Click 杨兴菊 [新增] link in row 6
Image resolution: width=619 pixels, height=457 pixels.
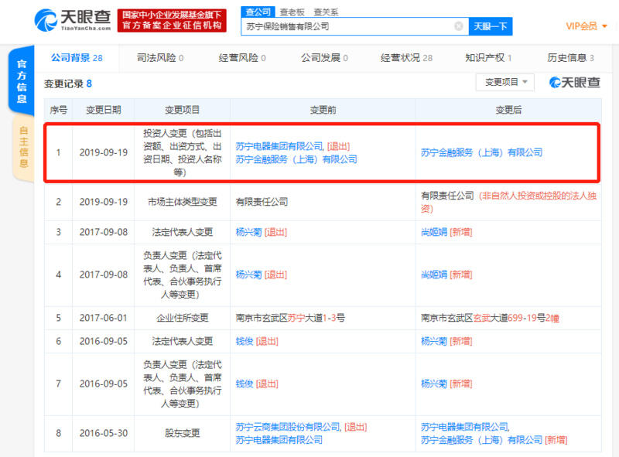click(446, 341)
